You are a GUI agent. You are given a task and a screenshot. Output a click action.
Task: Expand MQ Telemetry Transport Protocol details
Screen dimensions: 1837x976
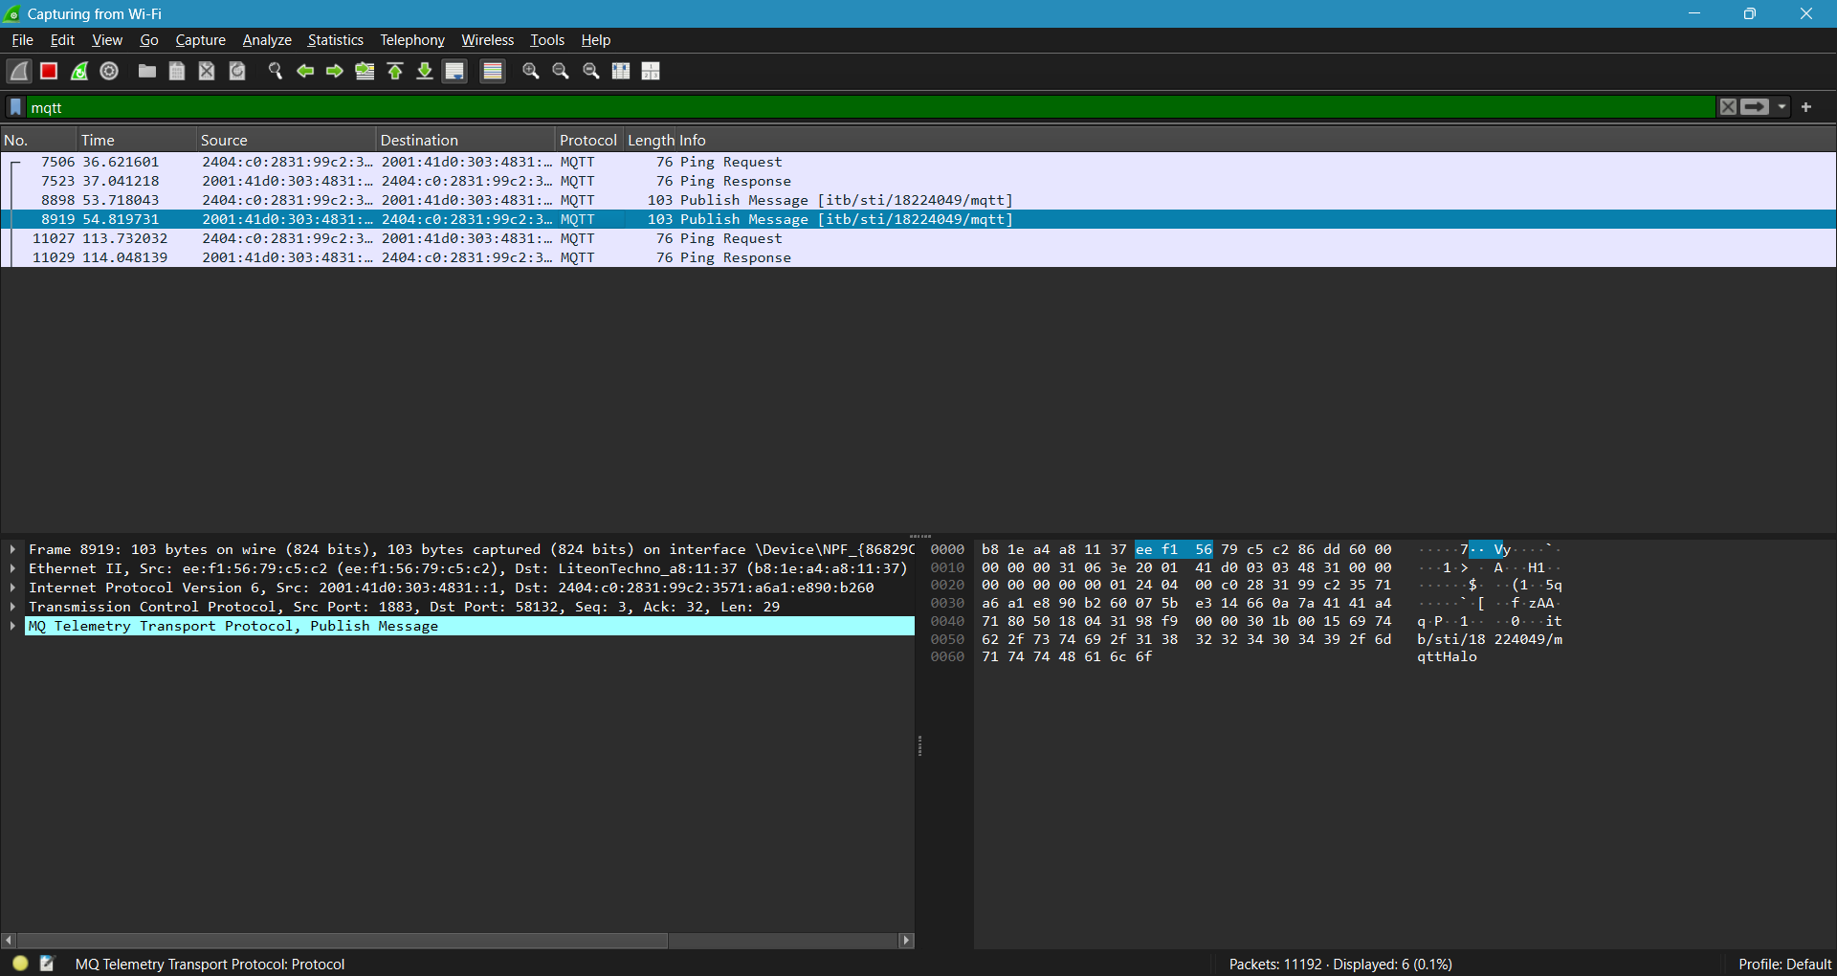(12, 626)
